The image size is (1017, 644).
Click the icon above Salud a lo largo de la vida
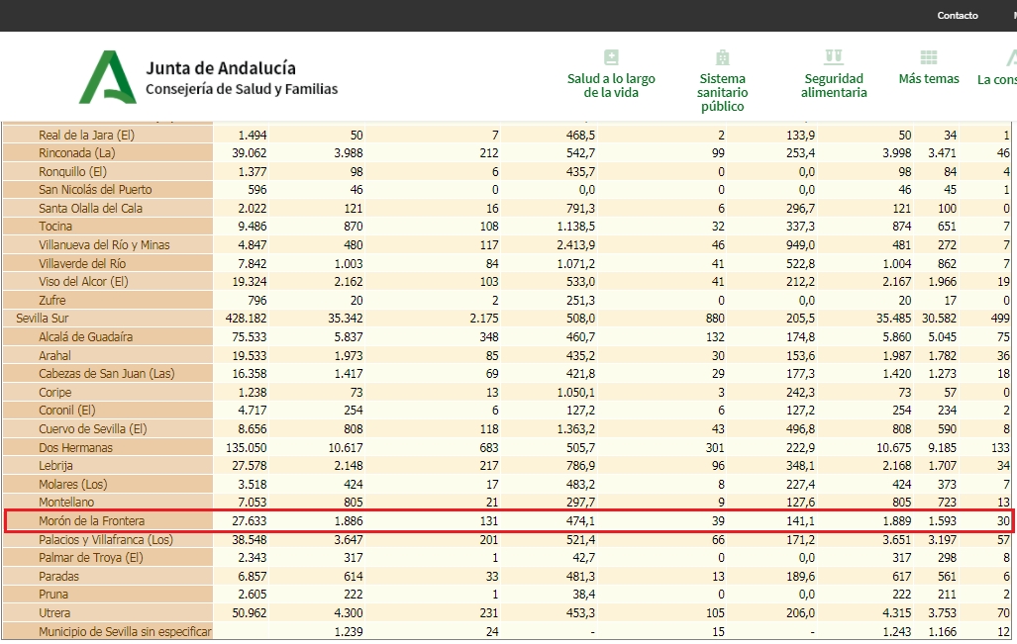point(611,57)
